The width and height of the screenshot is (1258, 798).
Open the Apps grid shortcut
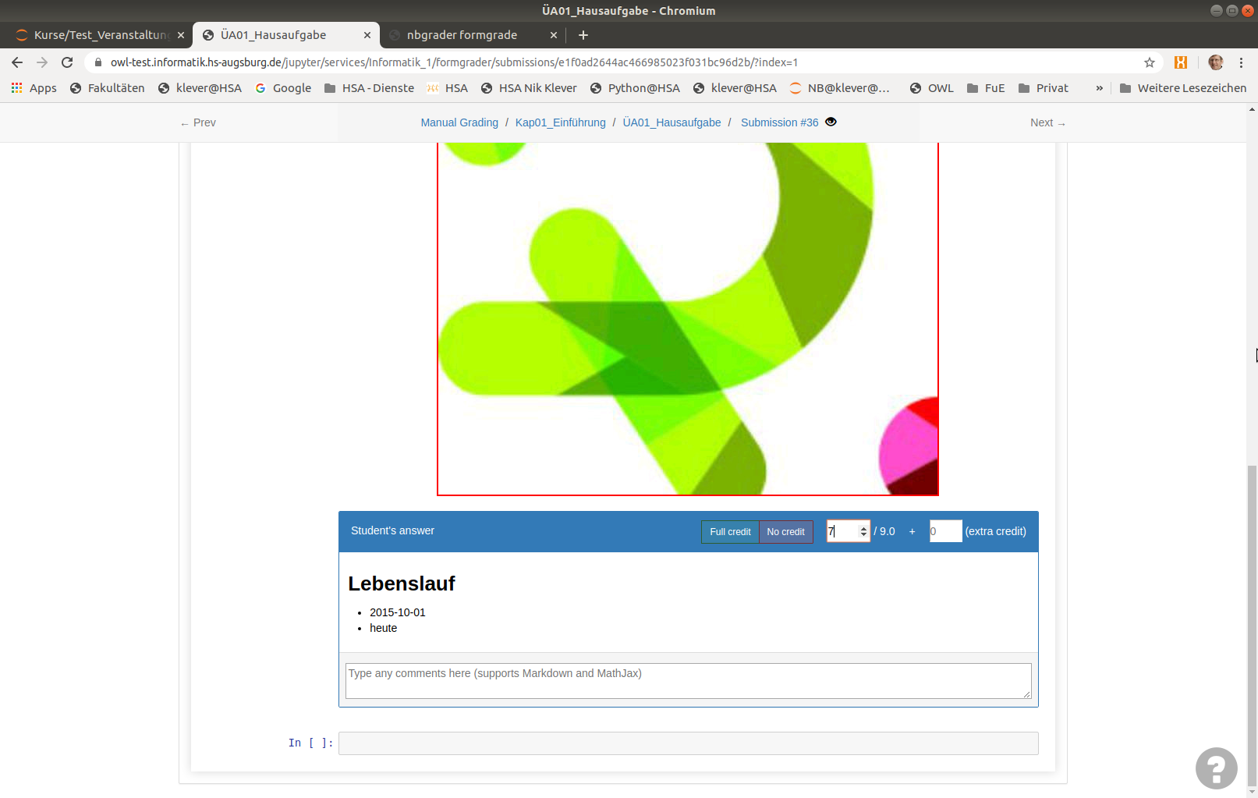34,88
